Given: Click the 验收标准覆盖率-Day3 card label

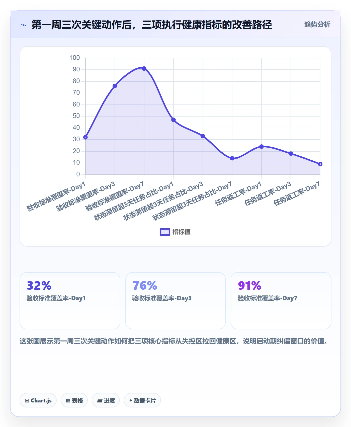Looking at the screenshot, I should tap(162, 298).
